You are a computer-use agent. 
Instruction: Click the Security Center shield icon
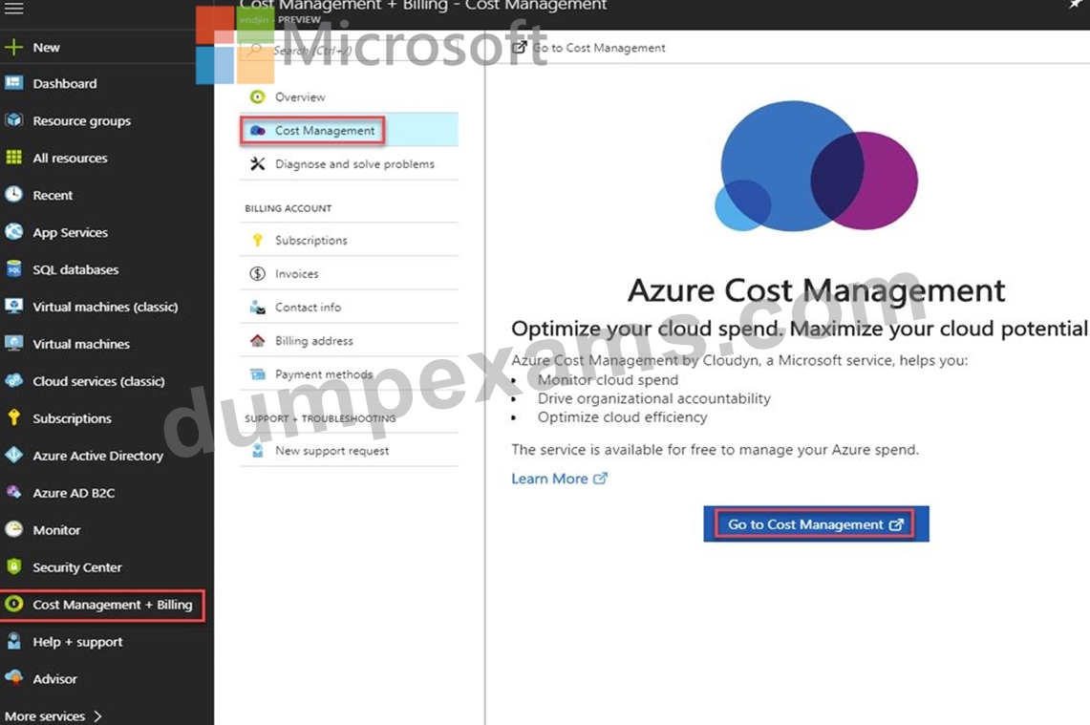click(x=14, y=566)
